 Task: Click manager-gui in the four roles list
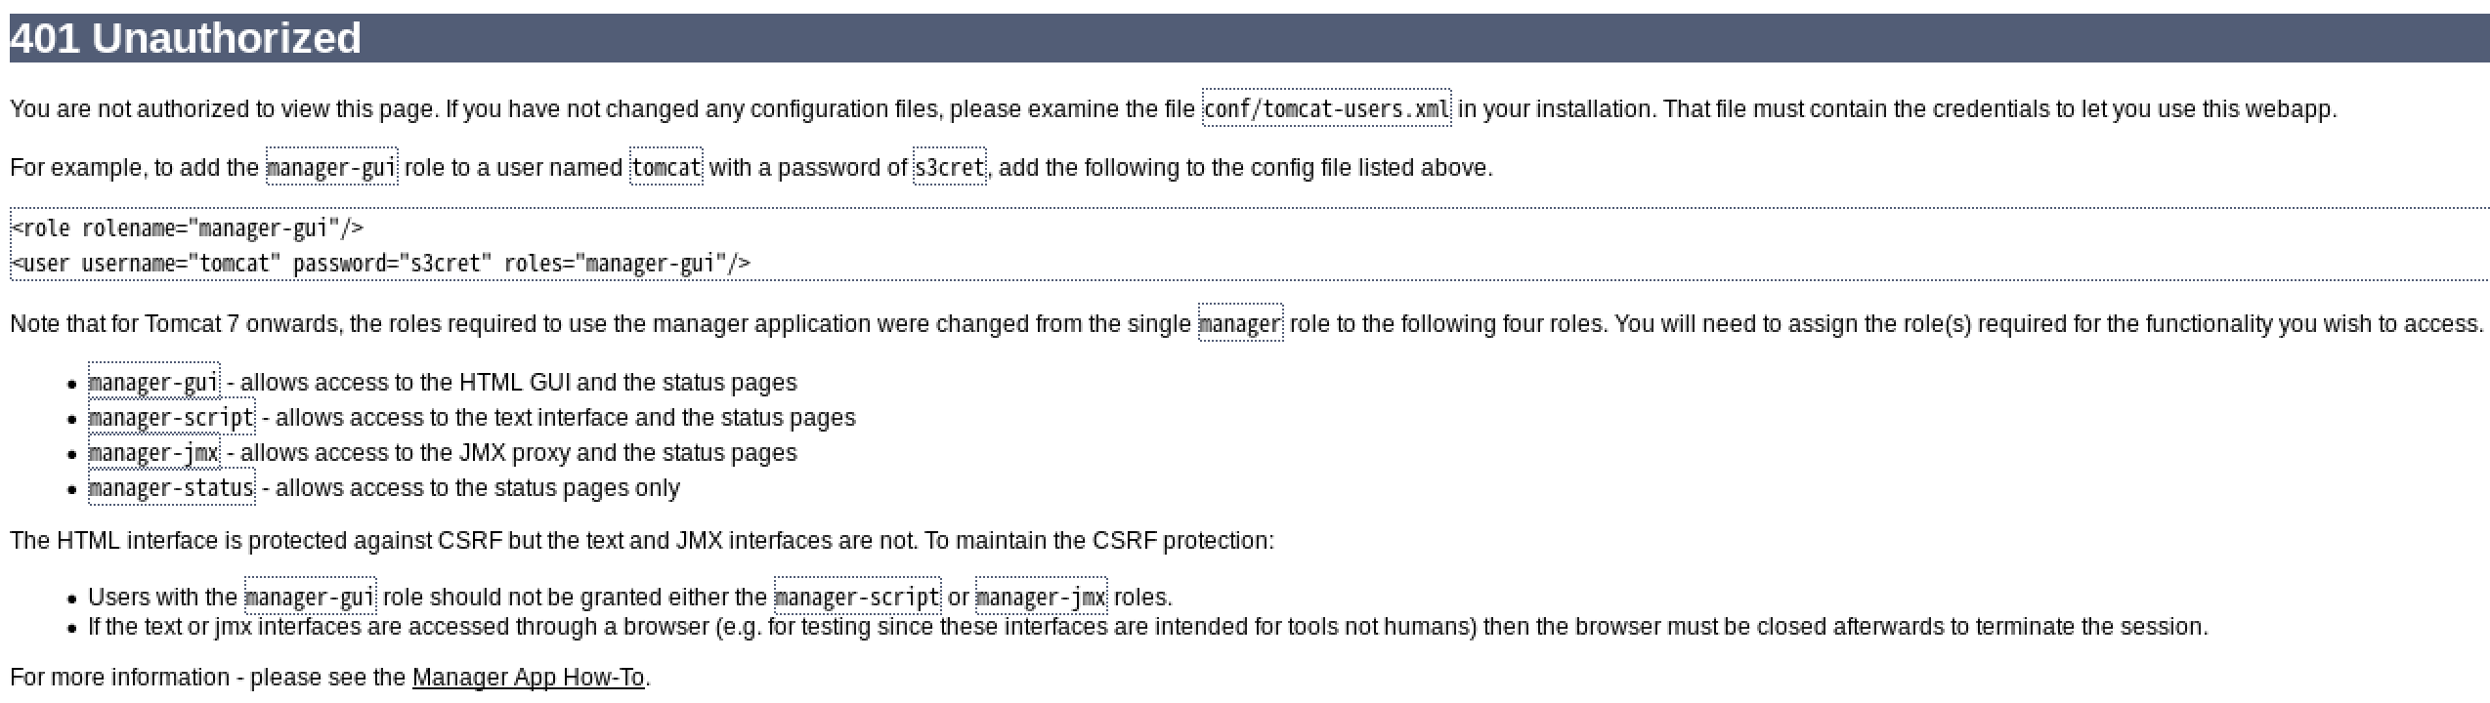point(153,383)
